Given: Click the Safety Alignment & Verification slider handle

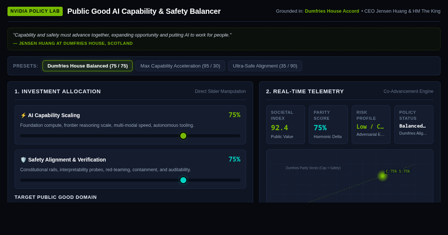Looking at the screenshot, I should tap(183, 180).
